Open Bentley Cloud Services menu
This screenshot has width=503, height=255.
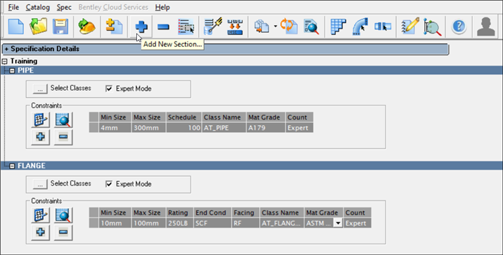pos(113,7)
